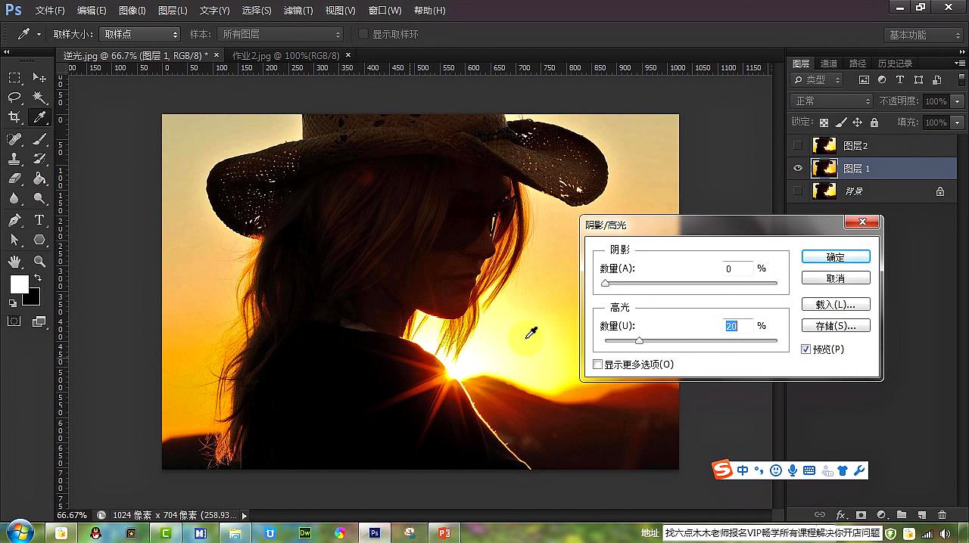
Task: Click the 确定 button in dialog
Action: (836, 257)
